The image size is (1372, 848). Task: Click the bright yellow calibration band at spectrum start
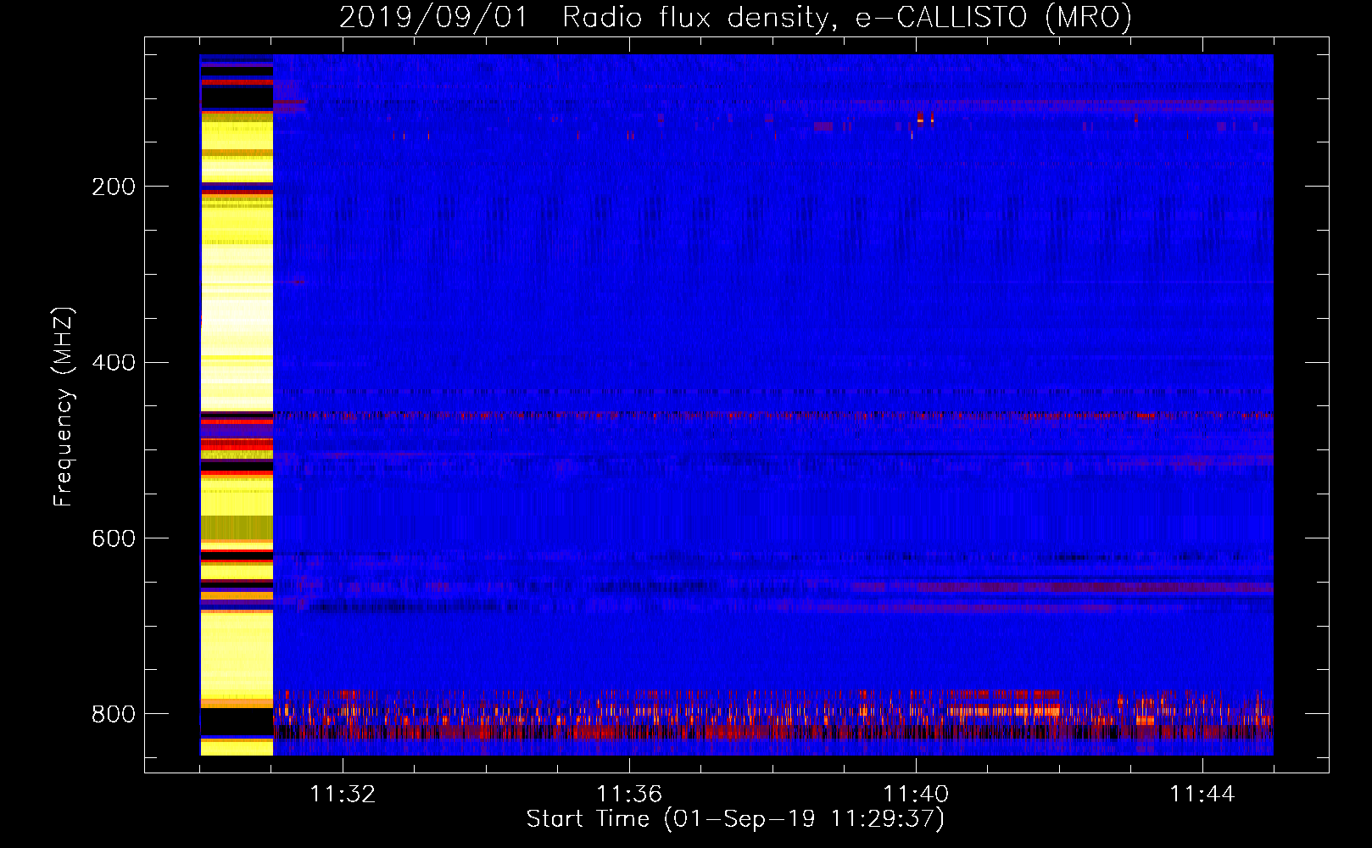(x=237, y=405)
